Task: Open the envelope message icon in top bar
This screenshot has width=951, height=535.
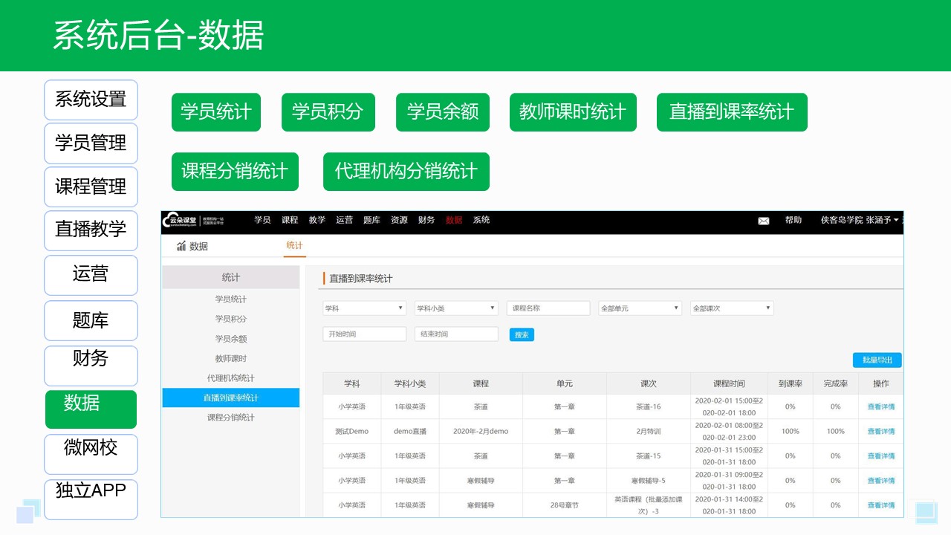Action: 764,220
